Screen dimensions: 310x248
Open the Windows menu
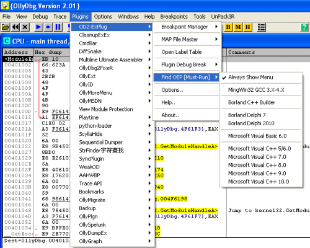point(128,17)
